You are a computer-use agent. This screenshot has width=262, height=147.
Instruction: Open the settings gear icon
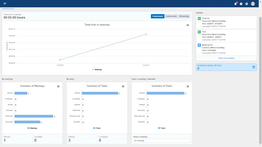point(247,4)
